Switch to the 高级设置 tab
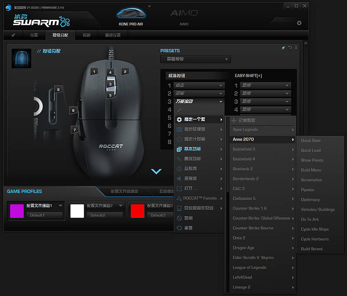Image resolution: width=347 pixels, height=296 pixels. [x=113, y=35]
